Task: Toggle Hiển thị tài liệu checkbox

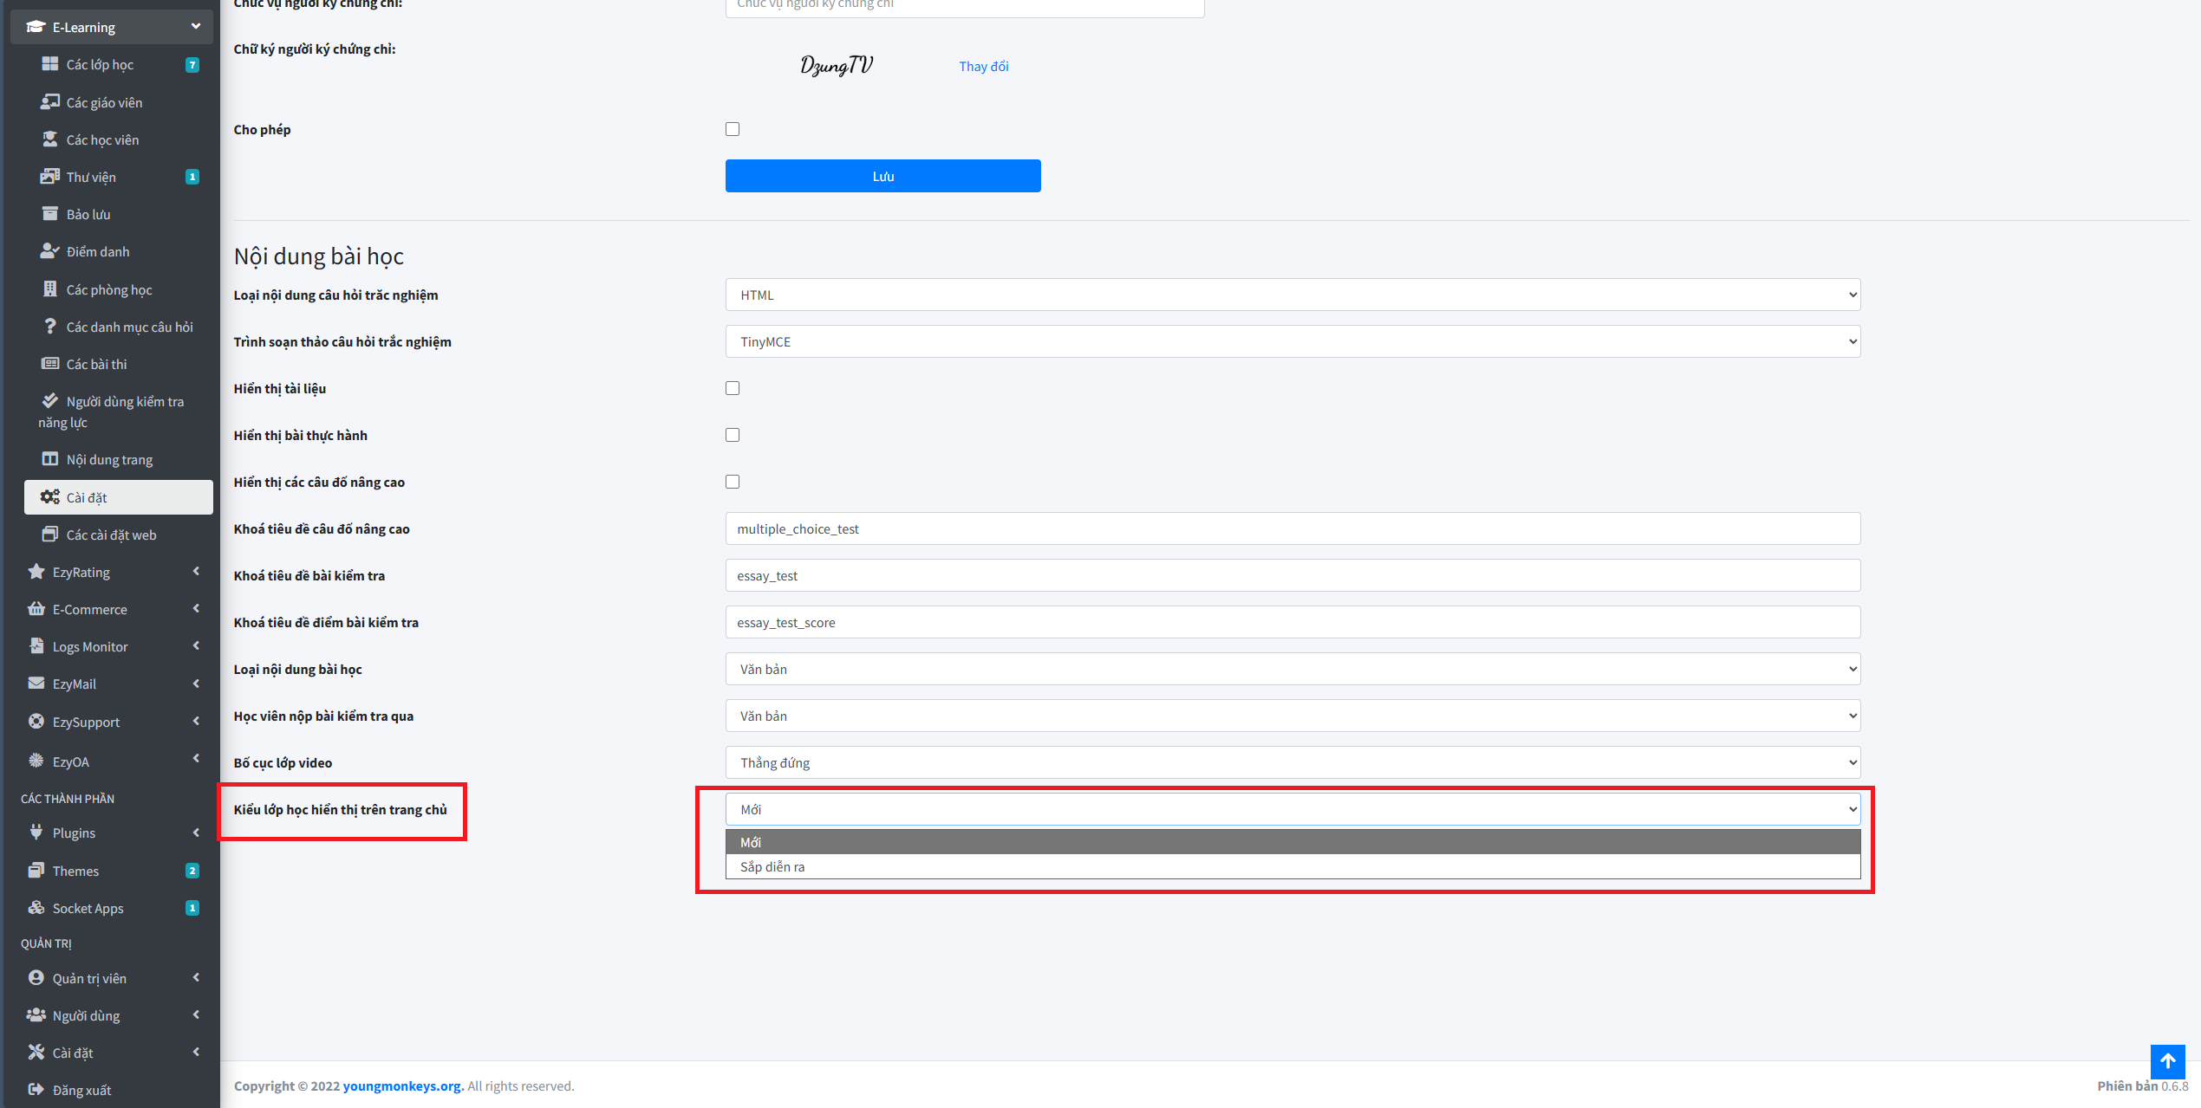Action: point(733,388)
